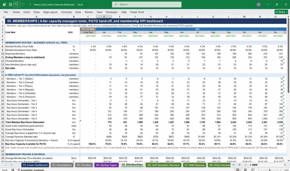Viewport: 290px width, 171px height.
Task: Click the Save icon in quick access toolbar
Action: pos(10,4)
